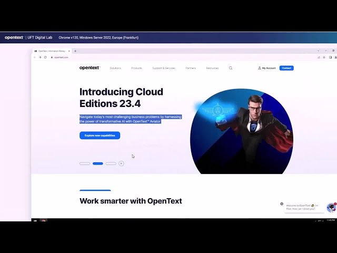Open Chrome side panel icon
Viewport: 337px width, 253px height.
coord(330,57)
